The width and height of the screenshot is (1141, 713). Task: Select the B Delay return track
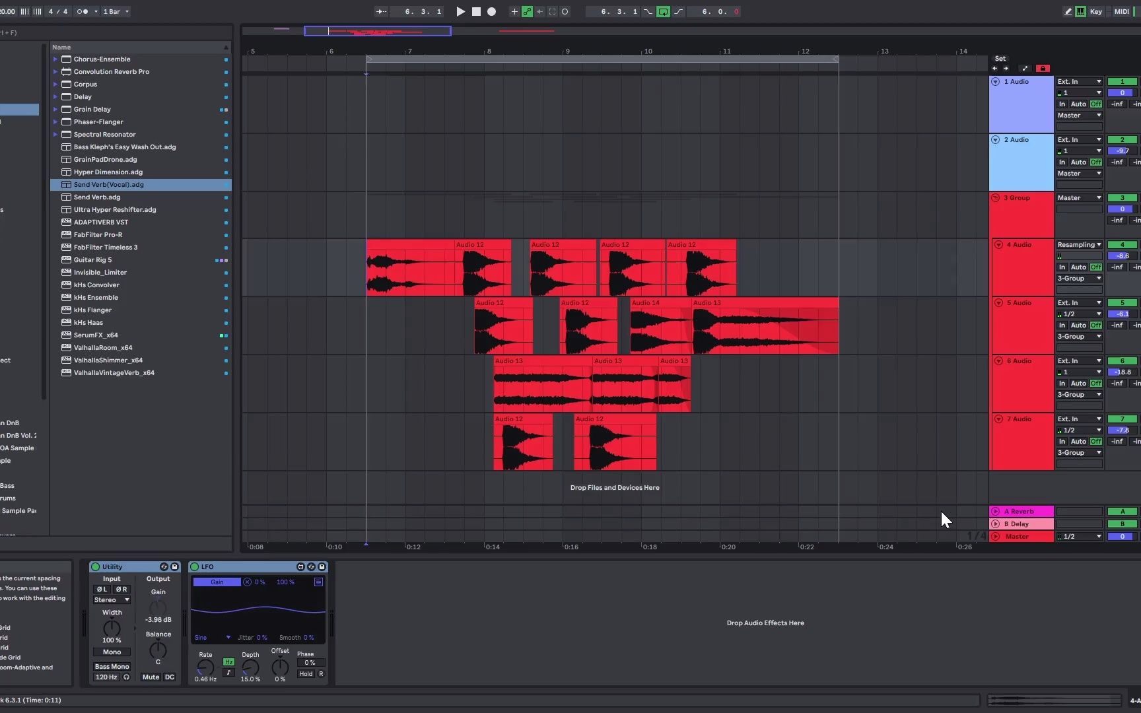tap(1021, 524)
